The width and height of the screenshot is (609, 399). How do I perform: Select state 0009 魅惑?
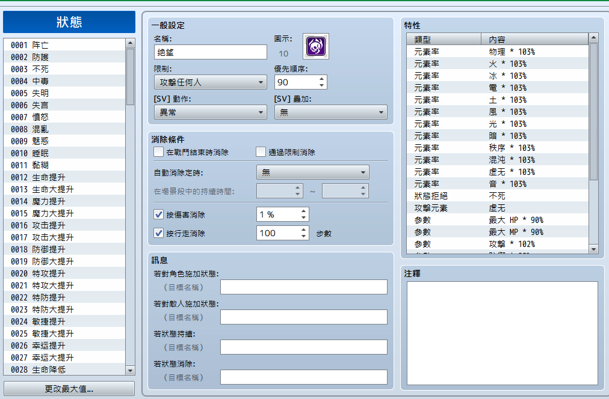(64, 141)
